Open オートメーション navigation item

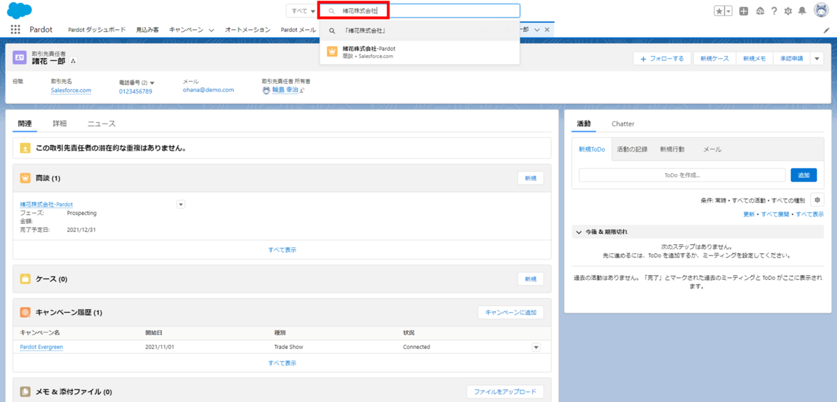tap(248, 30)
